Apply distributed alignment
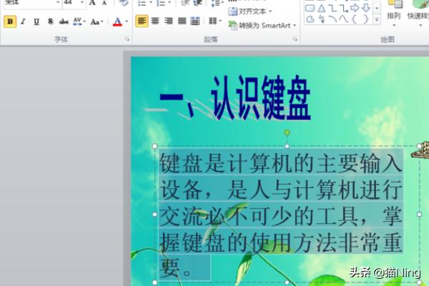The image size is (429, 286). (x=195, y=21)
